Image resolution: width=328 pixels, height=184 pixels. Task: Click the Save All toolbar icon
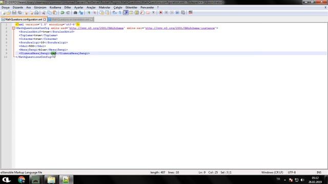(19, 13)
